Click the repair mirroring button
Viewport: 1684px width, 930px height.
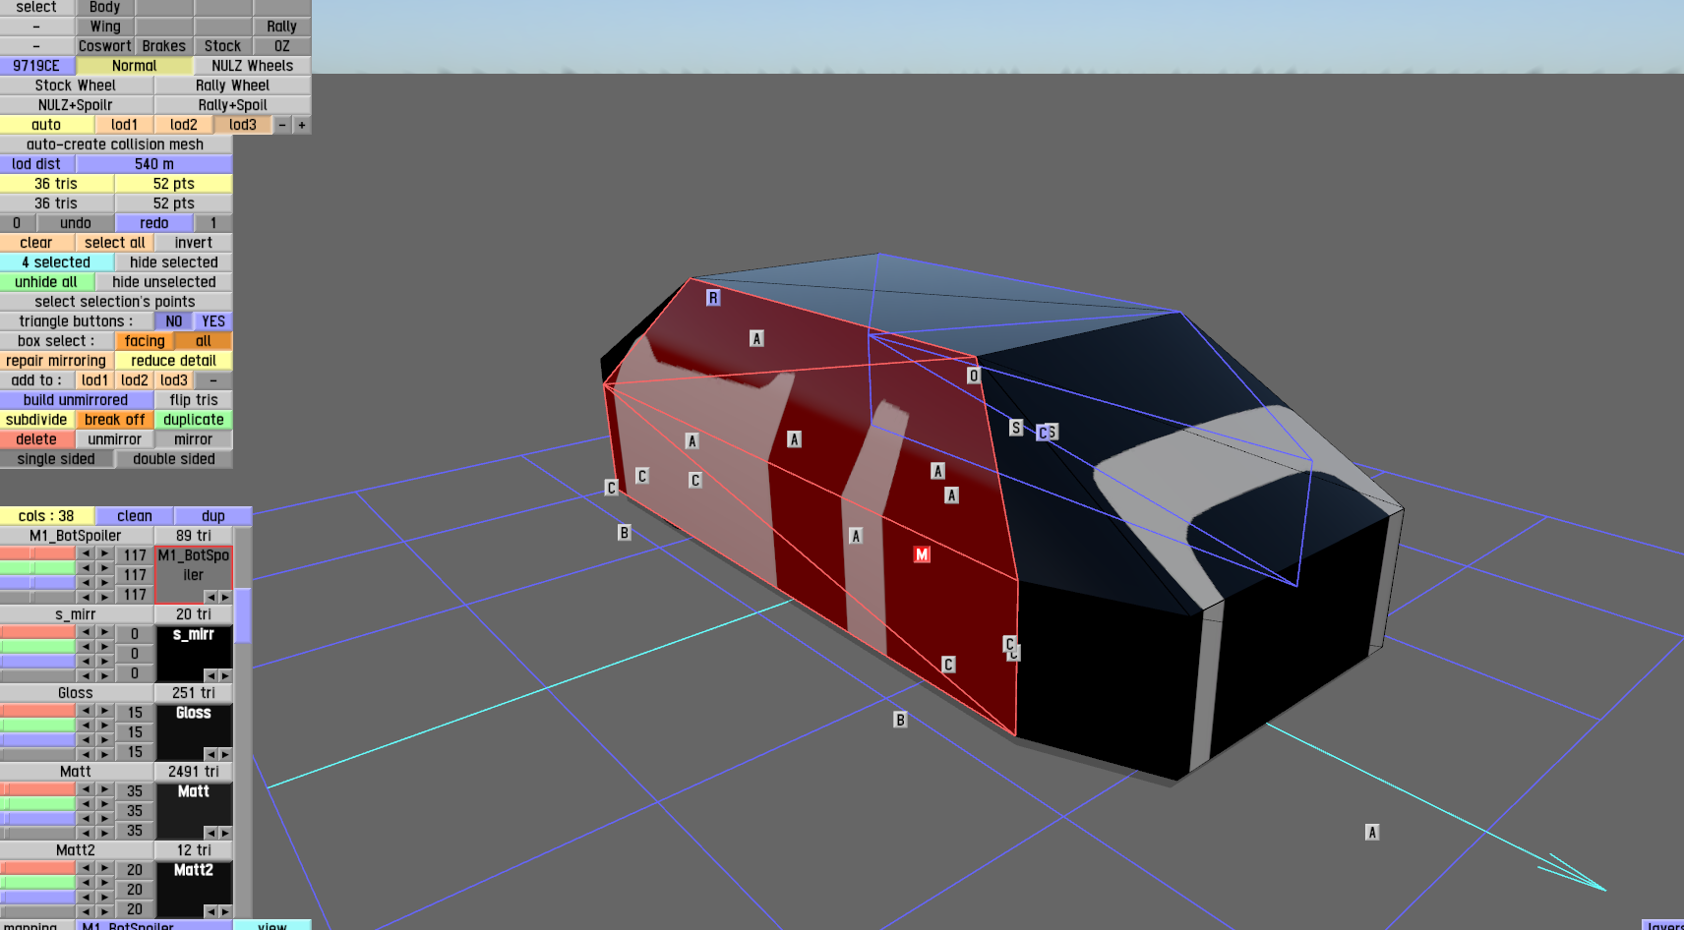point(56,361)
